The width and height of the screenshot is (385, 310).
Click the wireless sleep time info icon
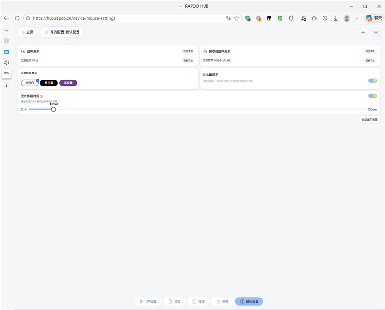click(41, 96)
